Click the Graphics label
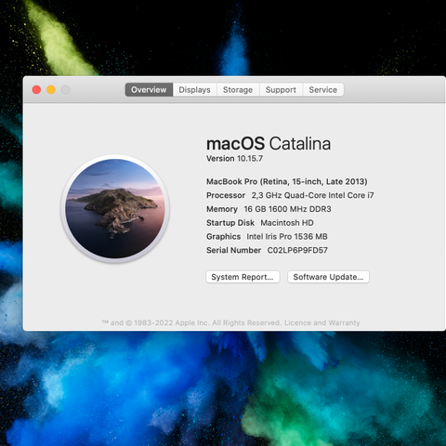The height and width of the screenshot is (446, 446). pyautogui.click(x=223, y=237)
